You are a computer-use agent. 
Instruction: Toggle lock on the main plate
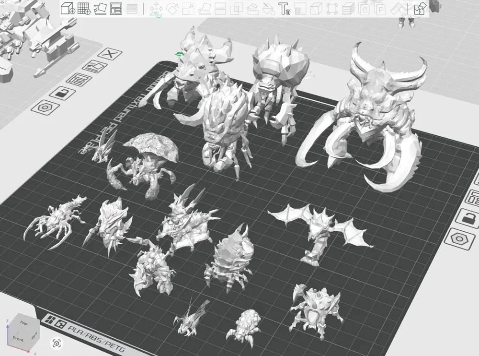pos(63,93)
